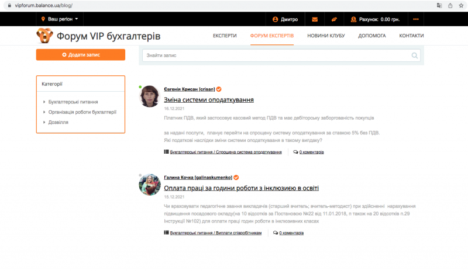Open 0 коментарів link of first post

(x=312, y=152)
